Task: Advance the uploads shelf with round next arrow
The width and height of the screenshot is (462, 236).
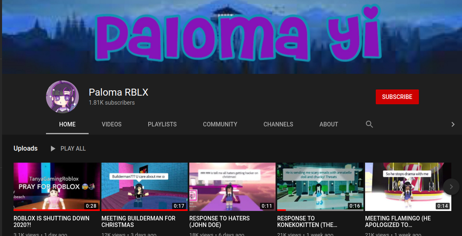Action: click(451, 186)
